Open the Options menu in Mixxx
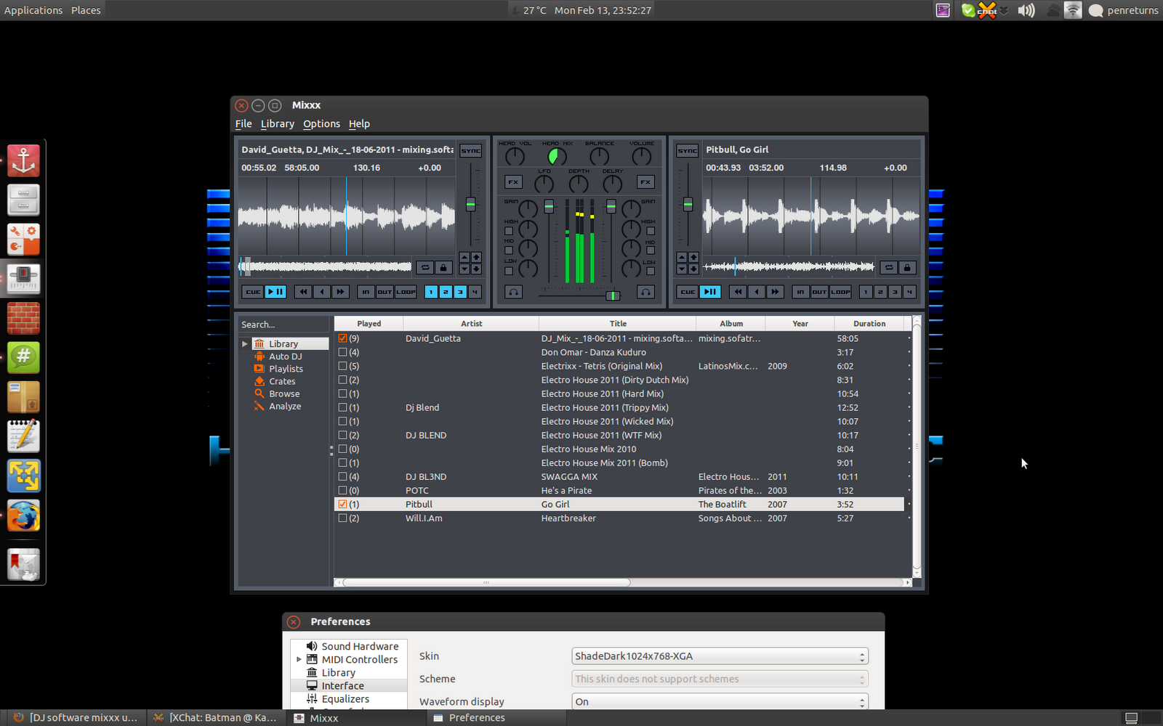Viewport: 1163px width, 726px height. click(x=321, y=123)
